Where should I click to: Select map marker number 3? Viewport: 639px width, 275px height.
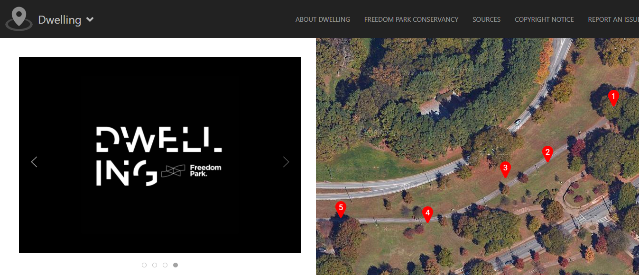coord(505,169)
